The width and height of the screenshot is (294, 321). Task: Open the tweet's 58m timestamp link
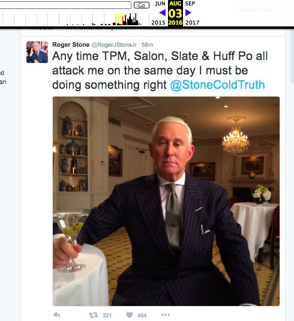148,45
